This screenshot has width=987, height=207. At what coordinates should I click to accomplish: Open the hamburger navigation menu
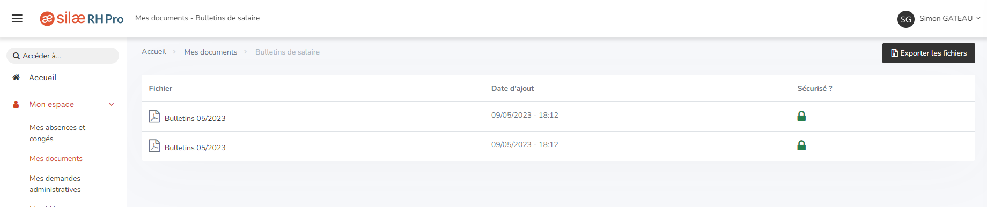point(17,18)
